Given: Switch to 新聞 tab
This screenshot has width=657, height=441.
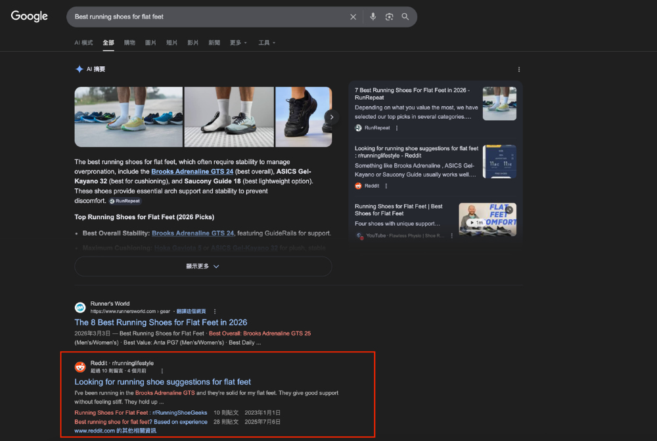Looking at the screenshot, I should coord(214,43).
